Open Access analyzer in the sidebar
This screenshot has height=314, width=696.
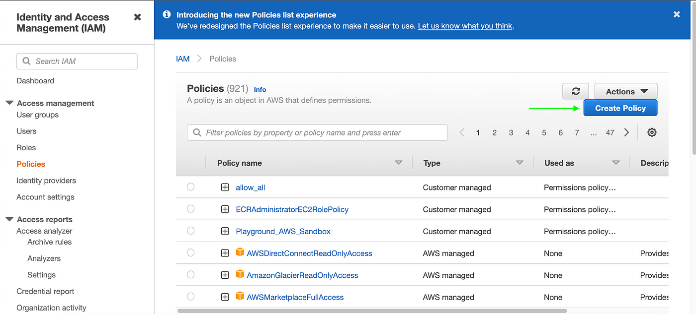click(x=44, y=231)
